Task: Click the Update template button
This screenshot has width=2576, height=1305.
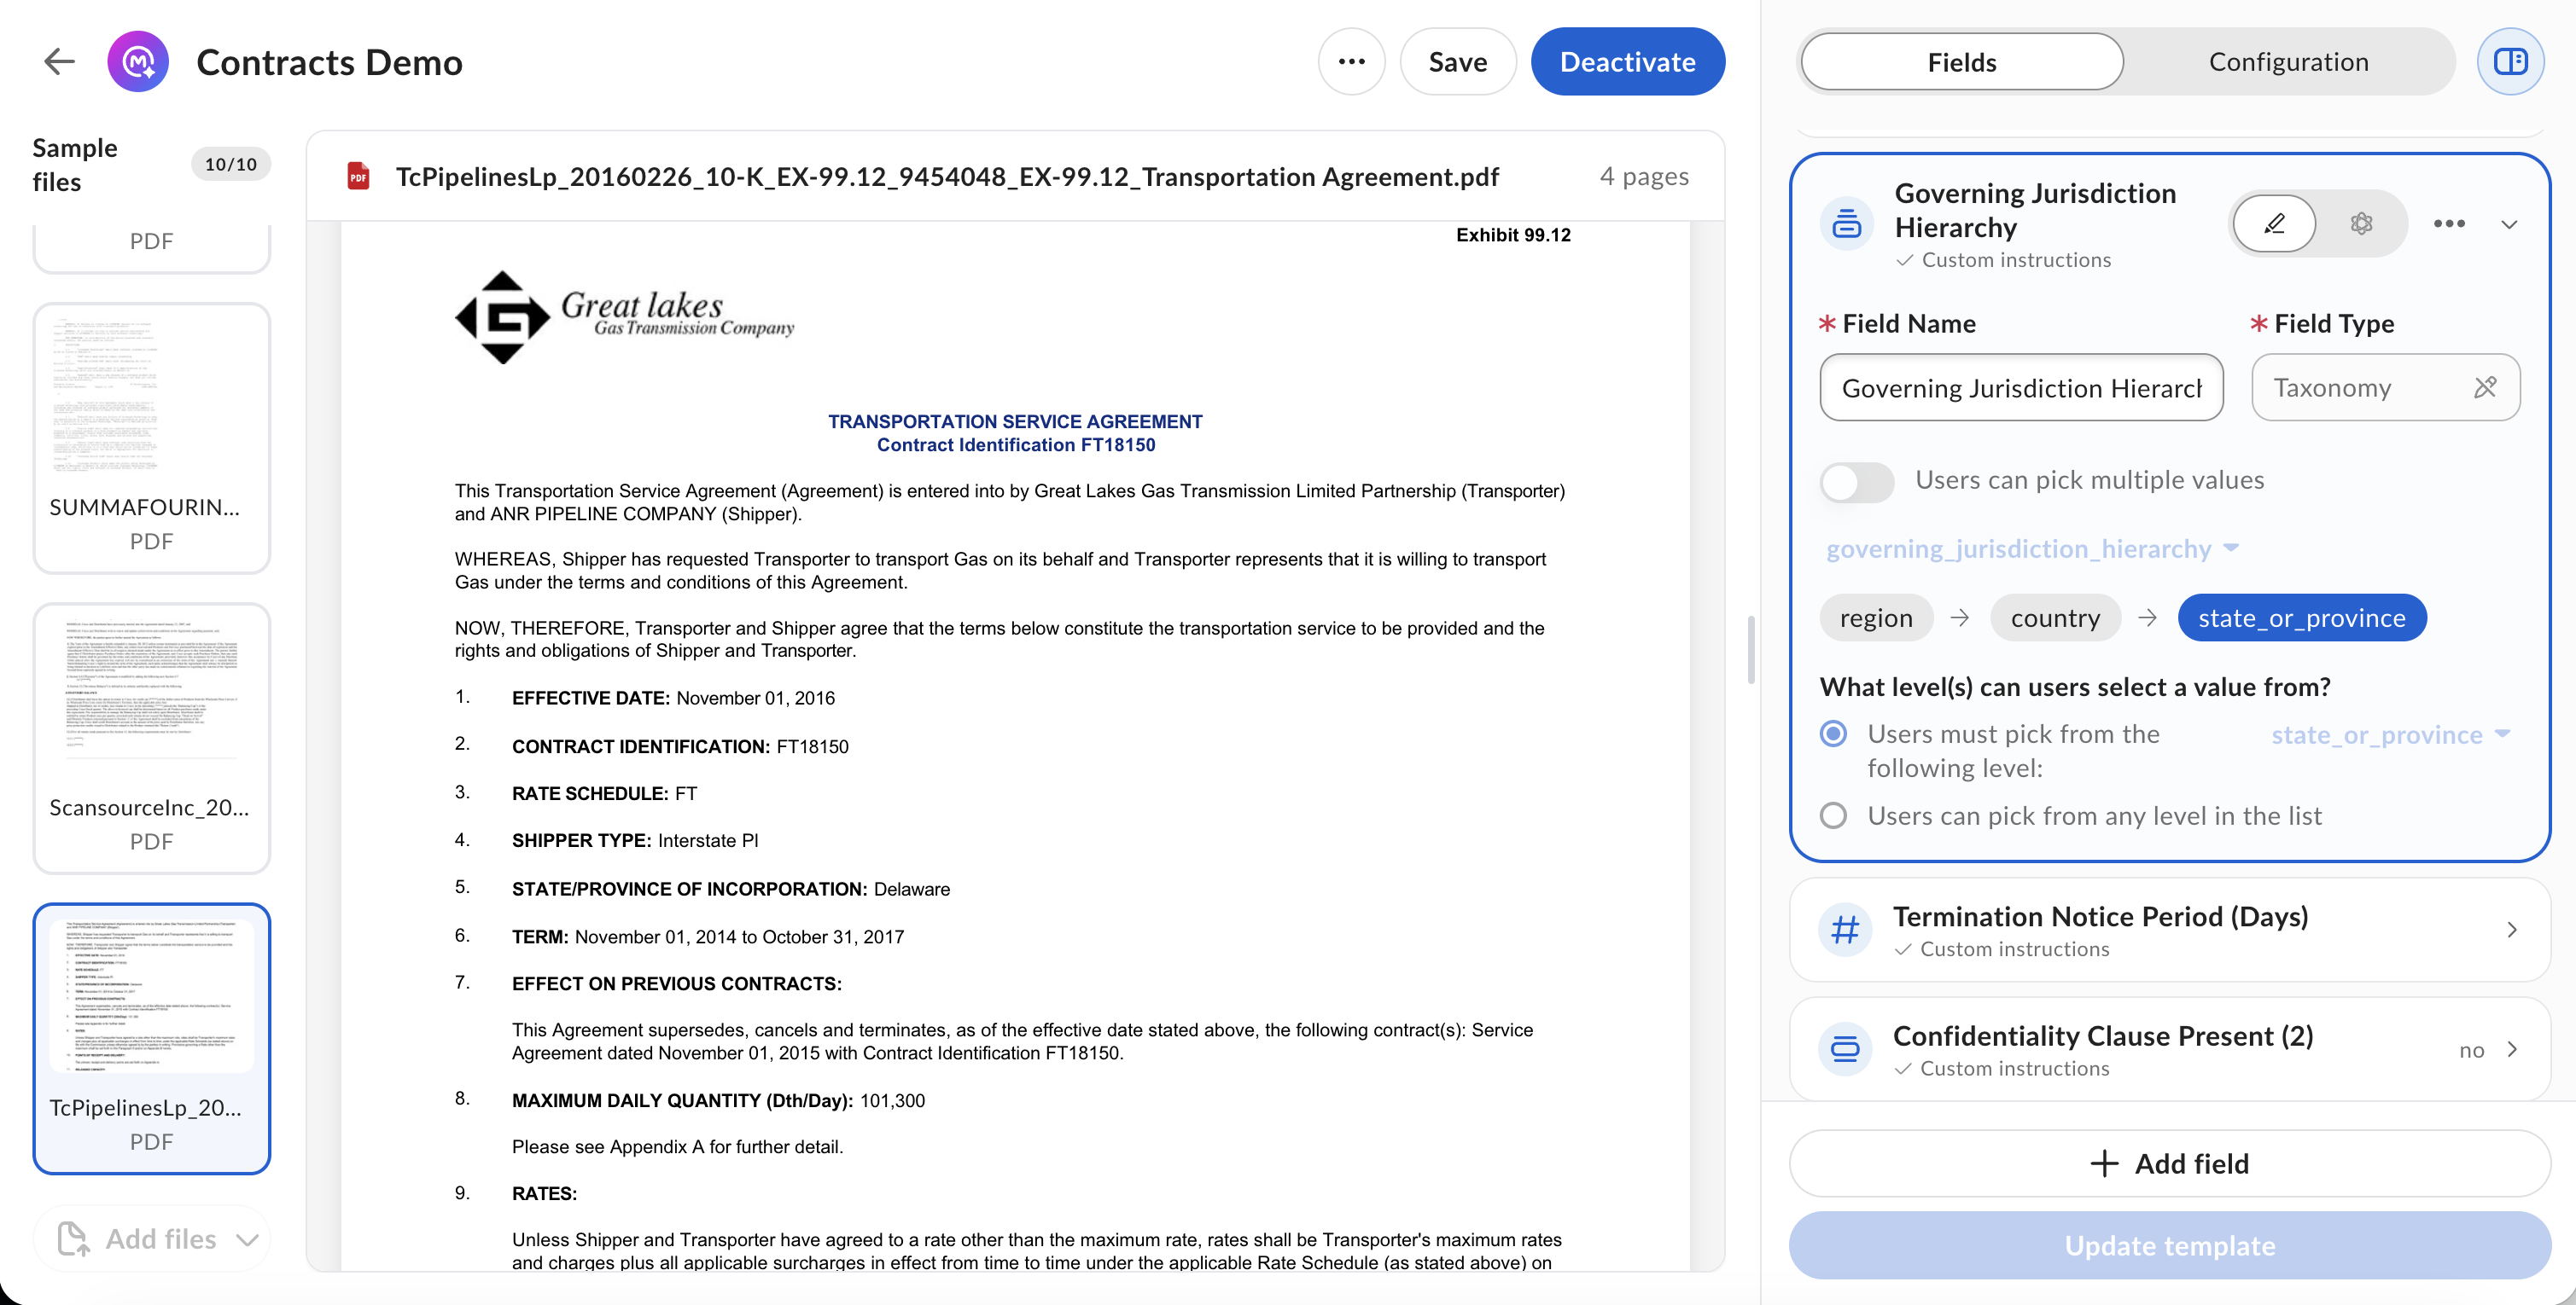Action: coord(2169,1246)
